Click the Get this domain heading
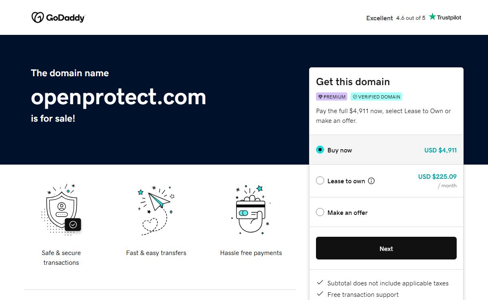 (353, 81)
